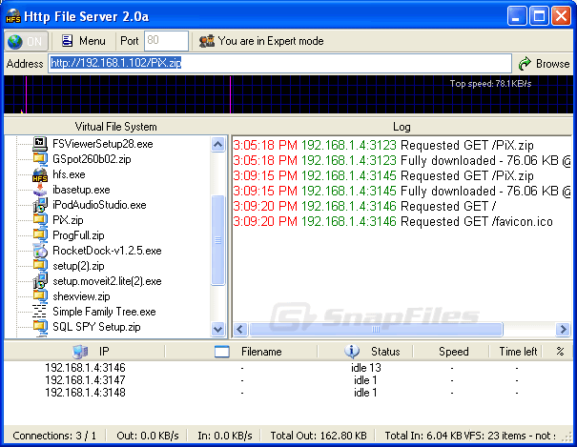Image resolution: width=577 pixels, height=447 pixels.
Task: Select PiX.zip folder icon
Action: point(40,220)
